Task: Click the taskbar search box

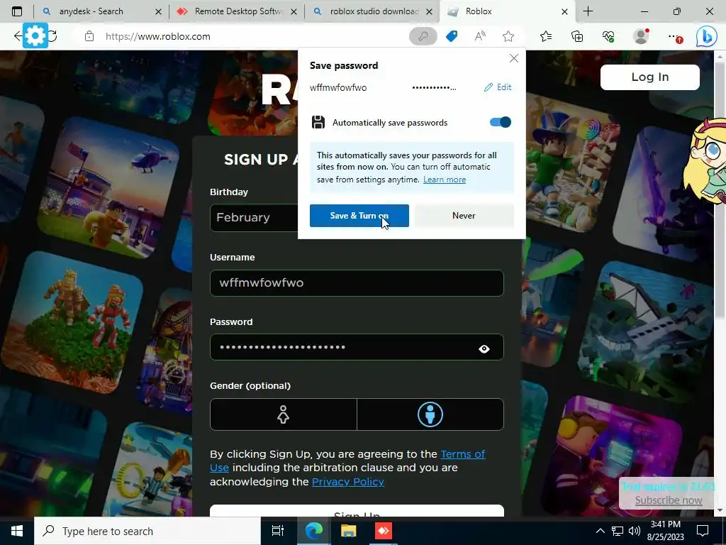Action: (x=147, y=531)
